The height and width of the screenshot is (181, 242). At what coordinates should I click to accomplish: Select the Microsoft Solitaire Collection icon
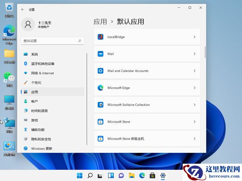pos(100,105)
